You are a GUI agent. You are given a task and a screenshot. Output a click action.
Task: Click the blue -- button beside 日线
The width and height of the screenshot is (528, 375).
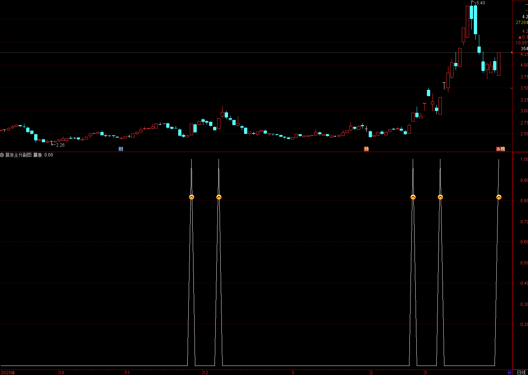pyautogui.click(x=510, y=372)
